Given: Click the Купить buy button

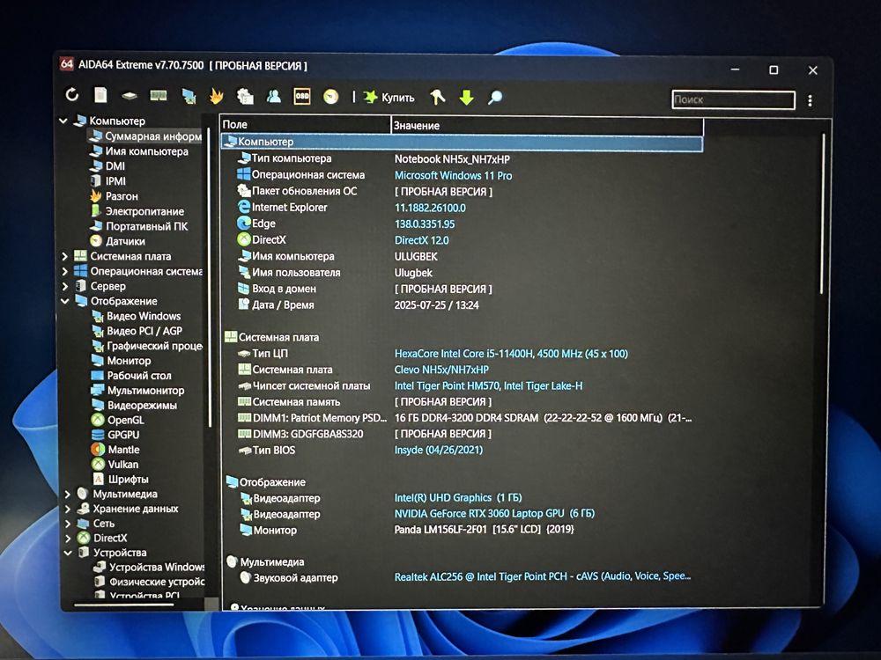Looking at the screenshot, I should [389, 98].
